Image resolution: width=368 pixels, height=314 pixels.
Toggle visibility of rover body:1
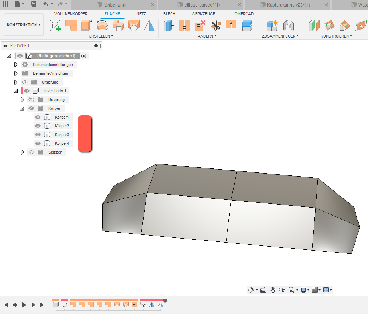(27, 91)
